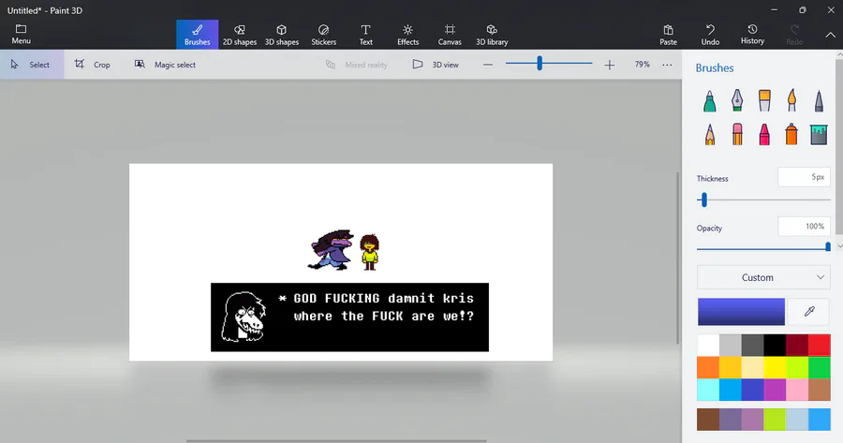
Task: Open the Effects tab
Action: pos(407,35)
